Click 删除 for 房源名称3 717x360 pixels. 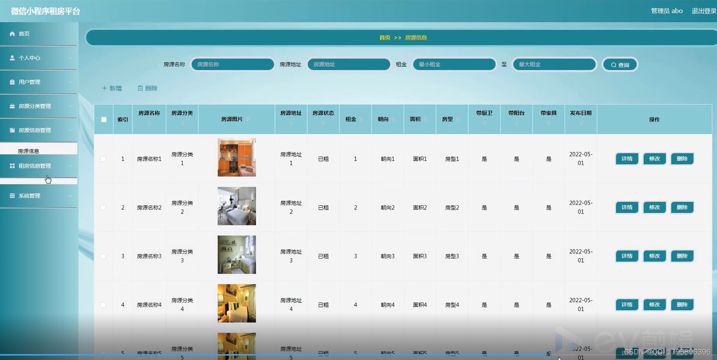(682, 256)
